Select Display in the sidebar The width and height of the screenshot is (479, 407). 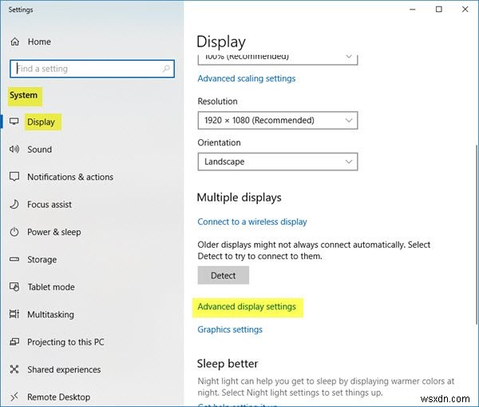[x=41, y=122]
